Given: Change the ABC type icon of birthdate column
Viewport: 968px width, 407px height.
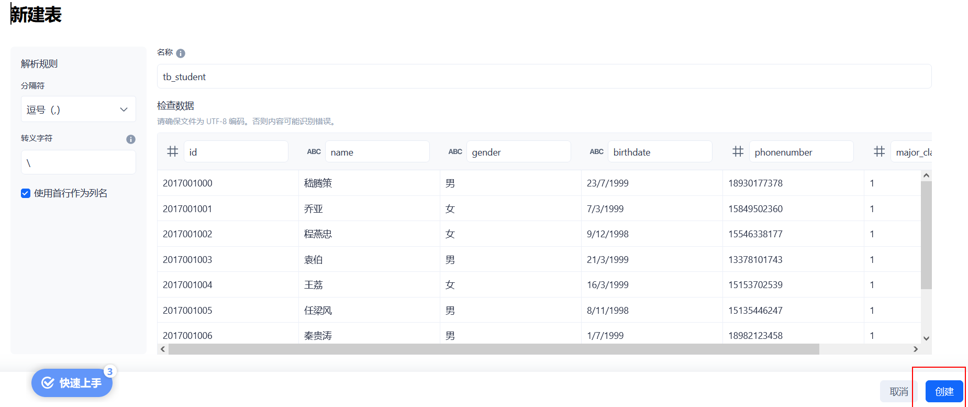Looking at the screenshot, I should (x=597, y=152).
